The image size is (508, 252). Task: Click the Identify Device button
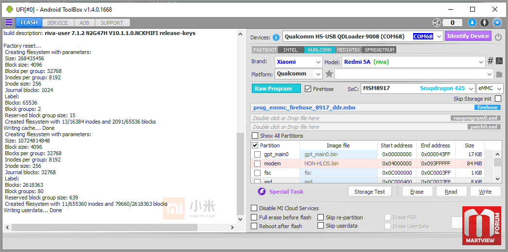tap(468, 36)
